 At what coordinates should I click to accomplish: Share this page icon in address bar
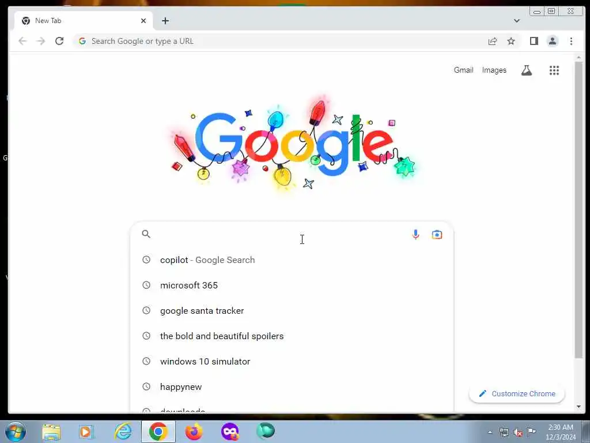pos(492,41)
